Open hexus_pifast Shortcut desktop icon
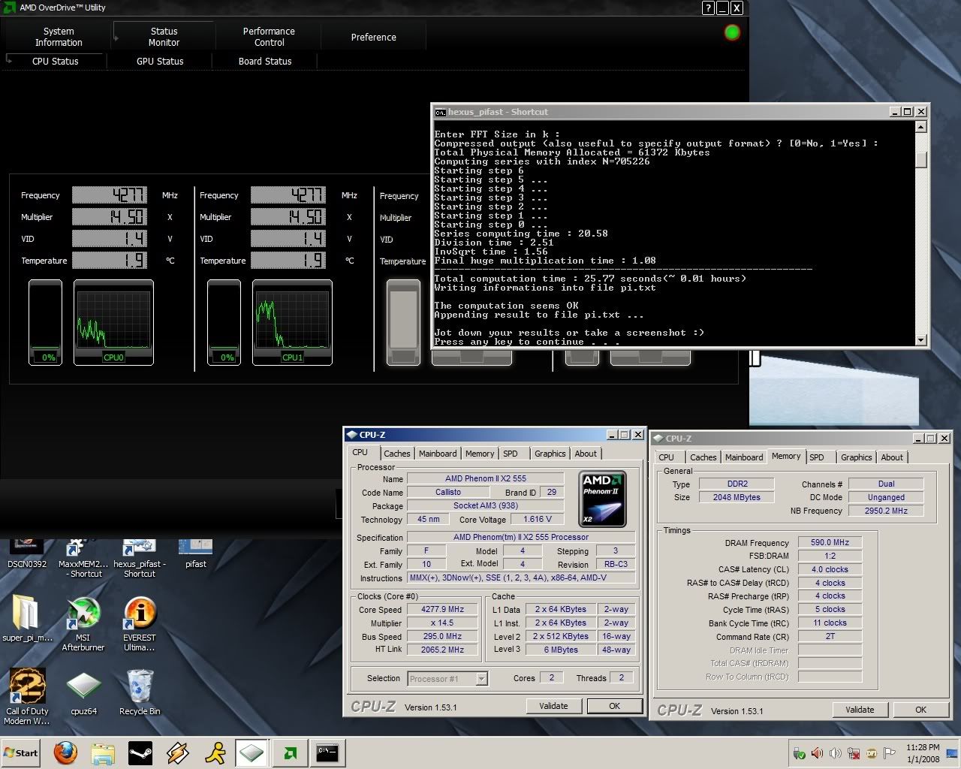 (x=140, y=559)
